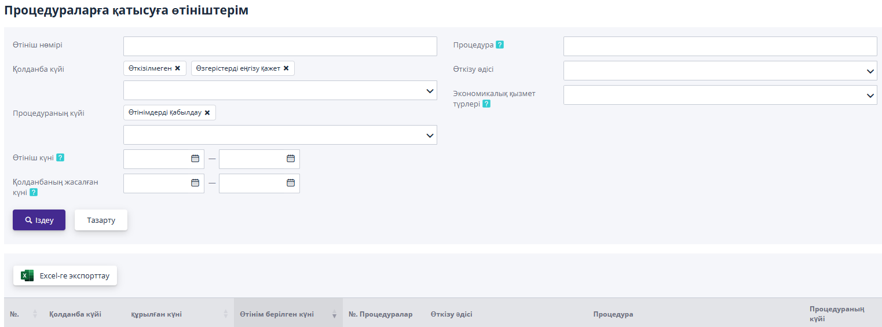The height and width of the screenshot is (327, 882).
Task: Expand the Процедураның күйі dropdown
Action: click(x=430, y=135)
